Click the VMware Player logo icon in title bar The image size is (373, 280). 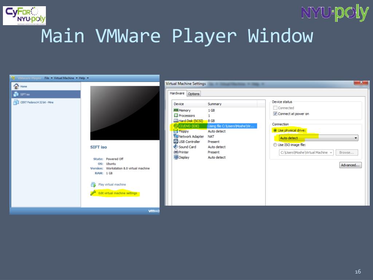click(x=13, y=78)
